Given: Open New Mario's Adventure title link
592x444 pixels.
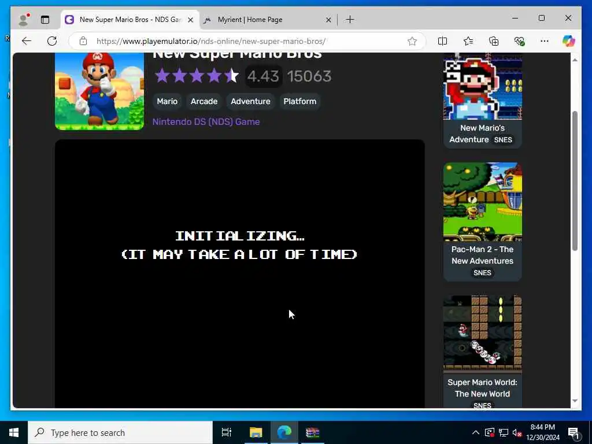Looking at the screenshot, I should (x=483, y=134).
